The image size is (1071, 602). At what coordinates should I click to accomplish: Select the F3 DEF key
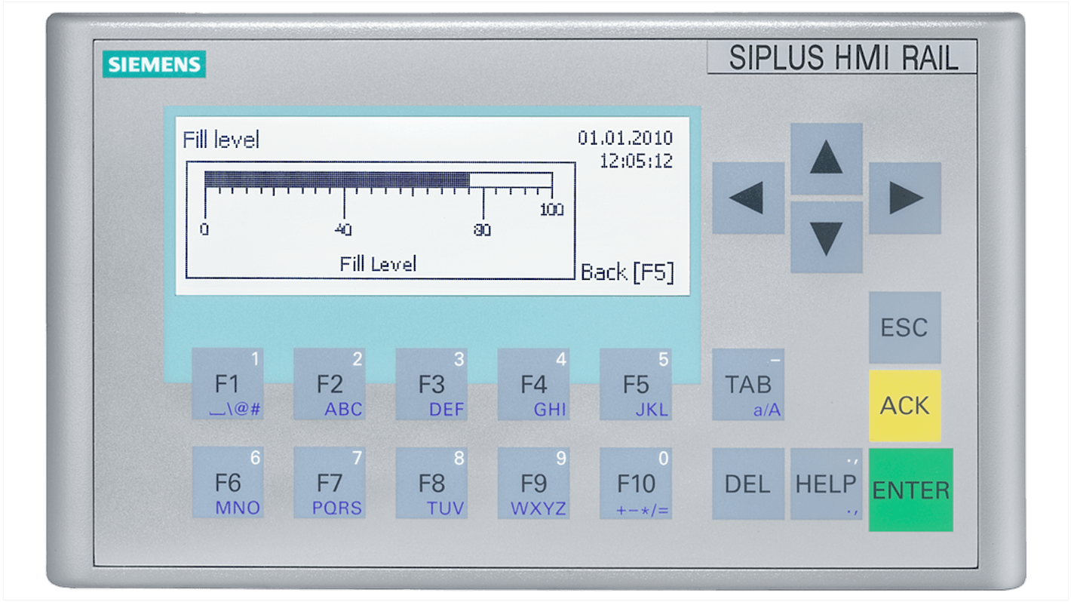(x=431, y=385)
